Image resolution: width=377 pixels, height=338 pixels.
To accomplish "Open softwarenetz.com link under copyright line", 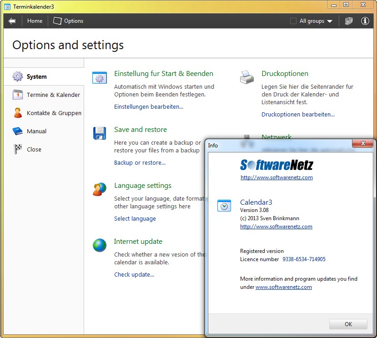I will pos(276,227).
